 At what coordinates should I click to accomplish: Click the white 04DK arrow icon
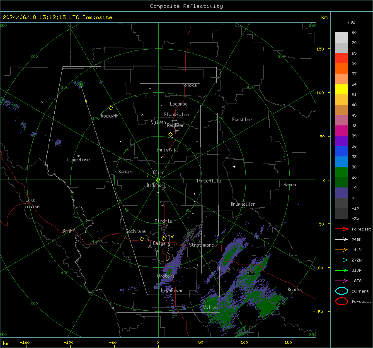coord(342,239)
